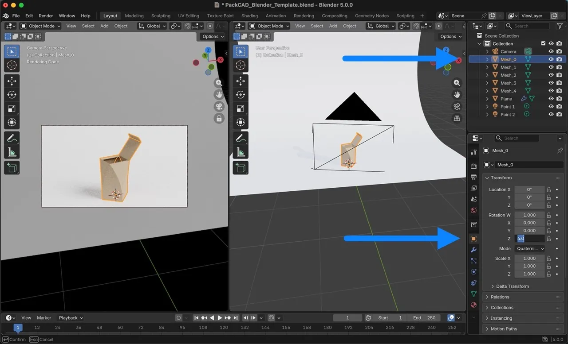
Task: Open the Rotation Mode dropdown
Action: tap(530, 248)
